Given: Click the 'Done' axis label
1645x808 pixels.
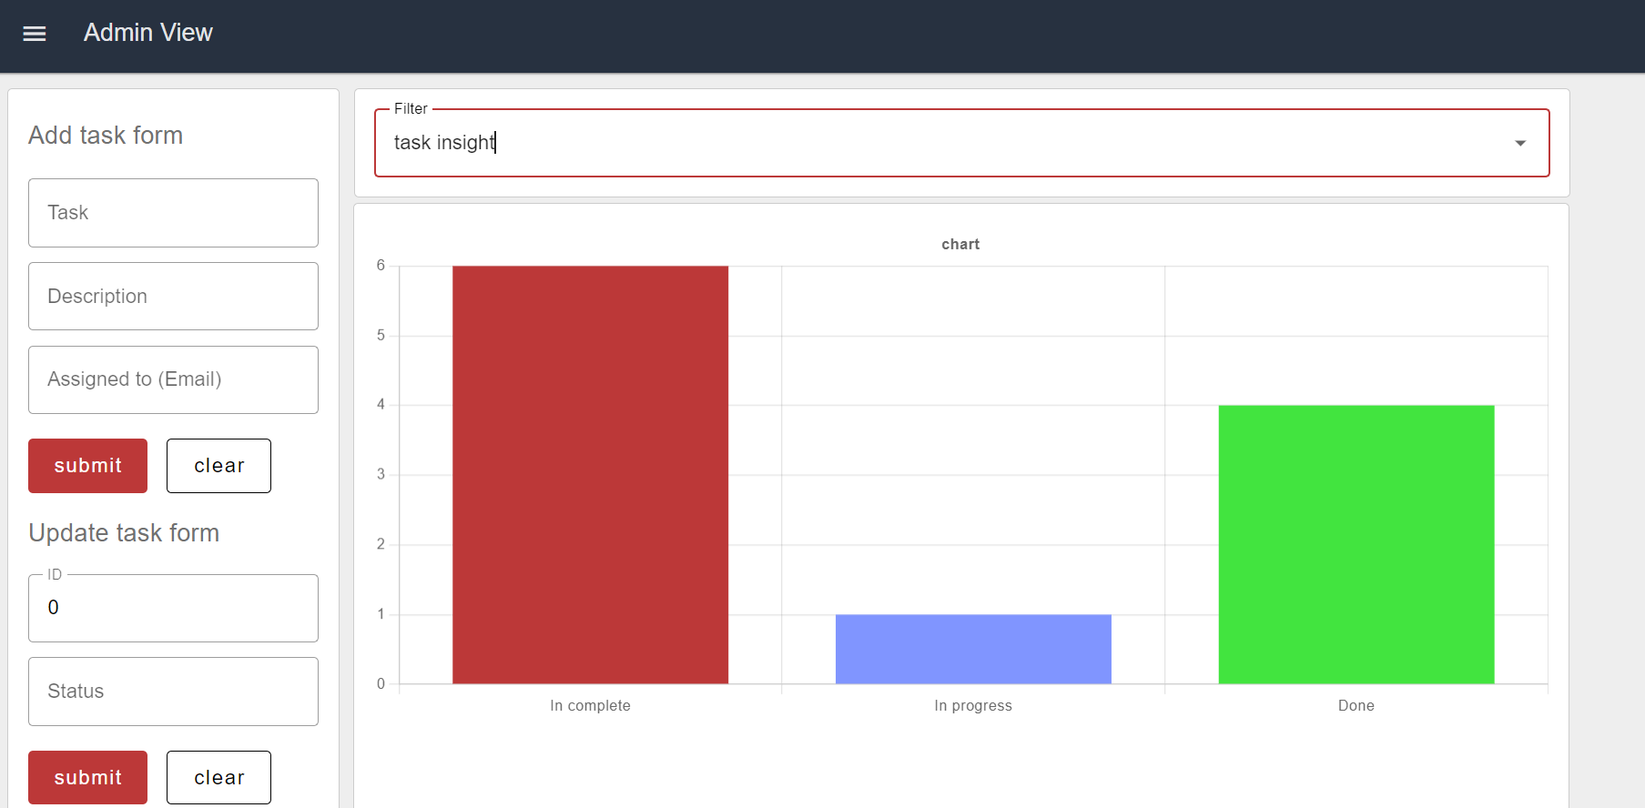Looking at the screenshot, I should point(1356,705).
